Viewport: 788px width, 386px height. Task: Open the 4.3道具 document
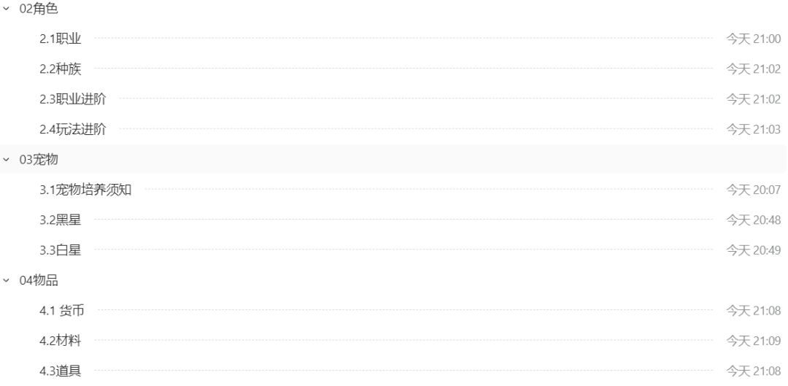tap(61, 371)
